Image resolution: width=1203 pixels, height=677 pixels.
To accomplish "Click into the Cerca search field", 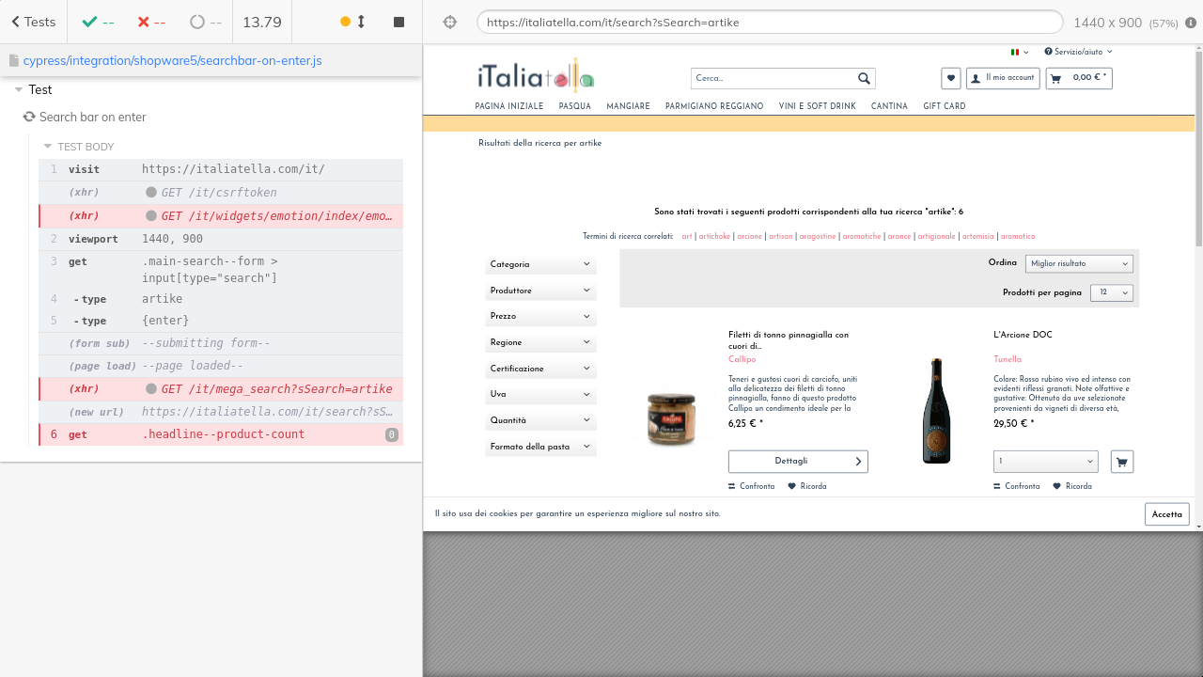I will (773, 79).
